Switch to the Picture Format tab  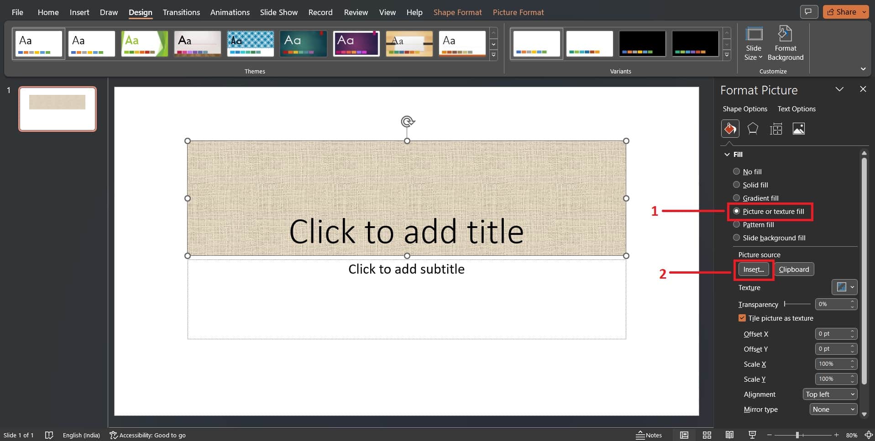519,12
